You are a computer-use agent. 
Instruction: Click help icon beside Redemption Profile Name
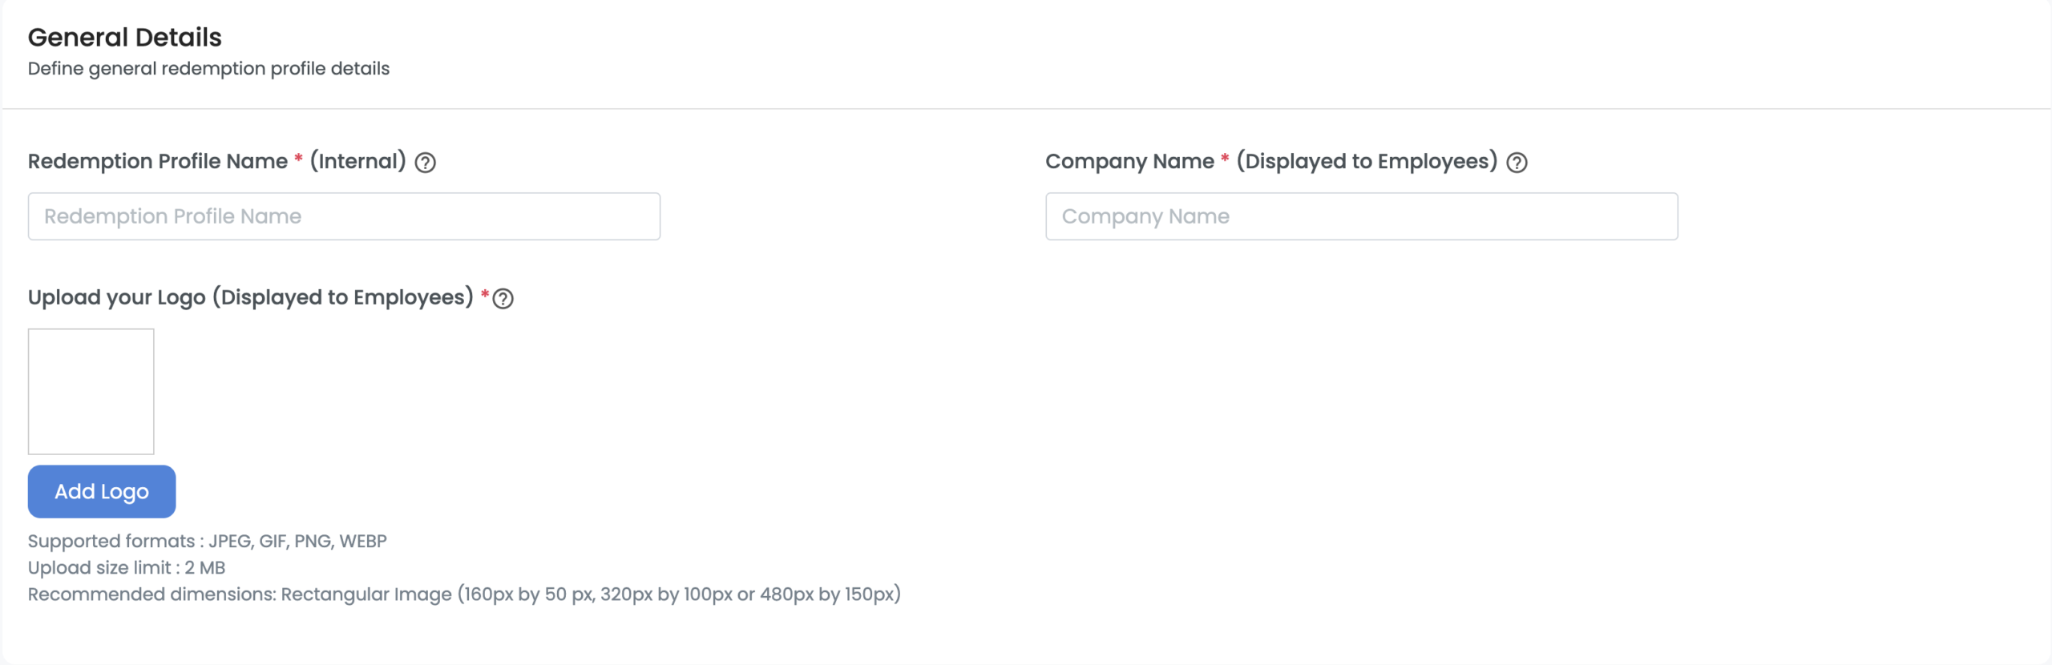coord(426,163)
